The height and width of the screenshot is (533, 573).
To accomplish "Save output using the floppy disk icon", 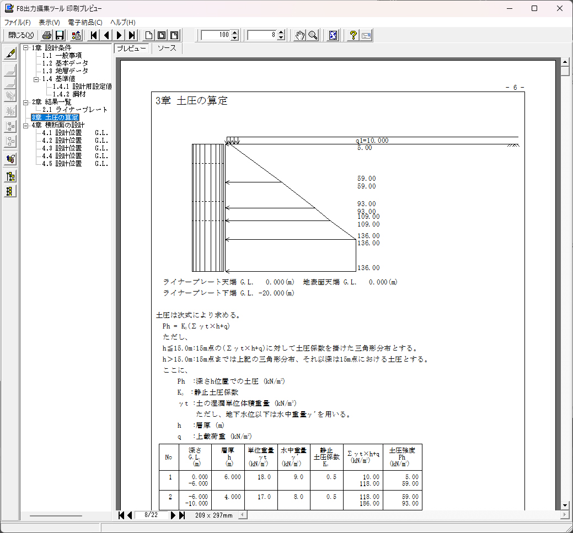I will (60, 35).
